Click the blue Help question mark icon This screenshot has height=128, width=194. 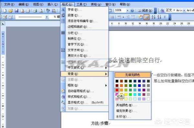[132, 11]
